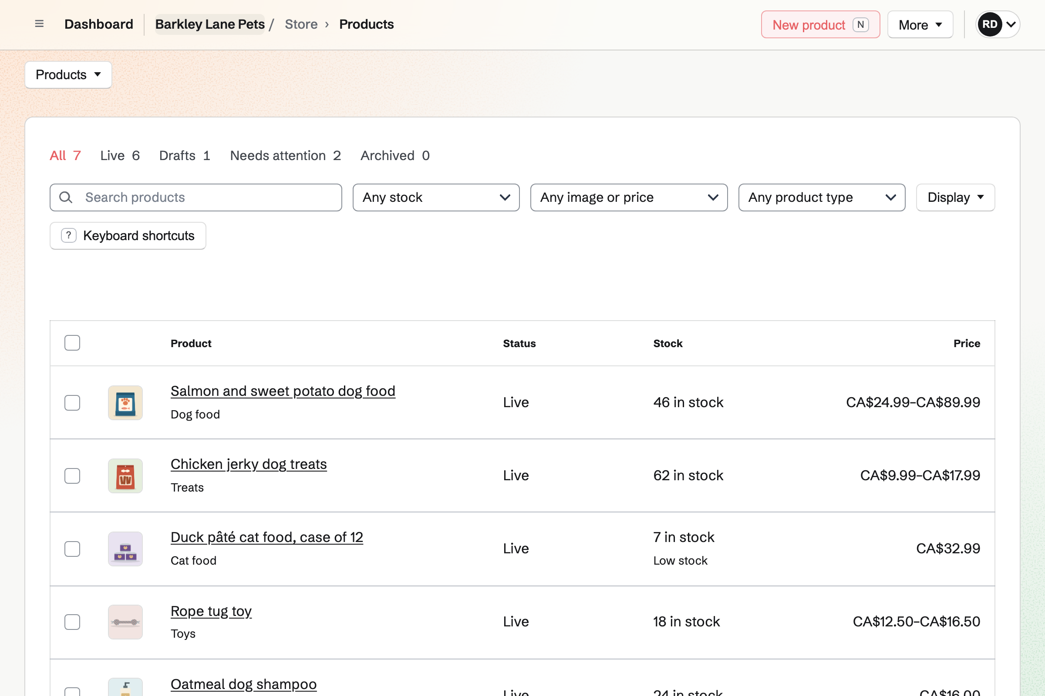Viewport: 1045px width, 696px height.
Task: Click the Price column header
Action: click(x=967, y=343)
